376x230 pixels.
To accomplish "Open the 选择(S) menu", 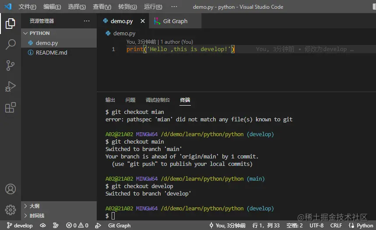I will pyautogui.click(x=77, y=7).
